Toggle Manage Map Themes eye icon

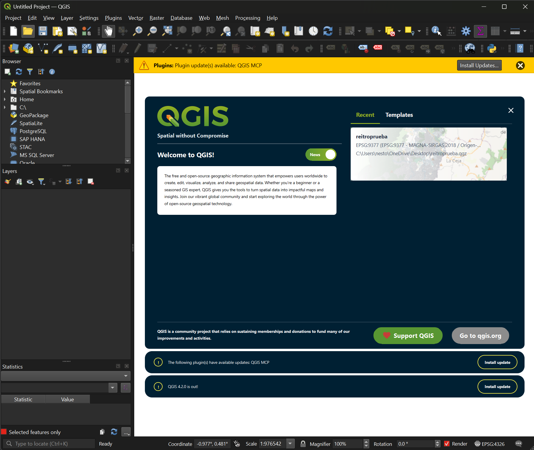(x=30, y=182)
